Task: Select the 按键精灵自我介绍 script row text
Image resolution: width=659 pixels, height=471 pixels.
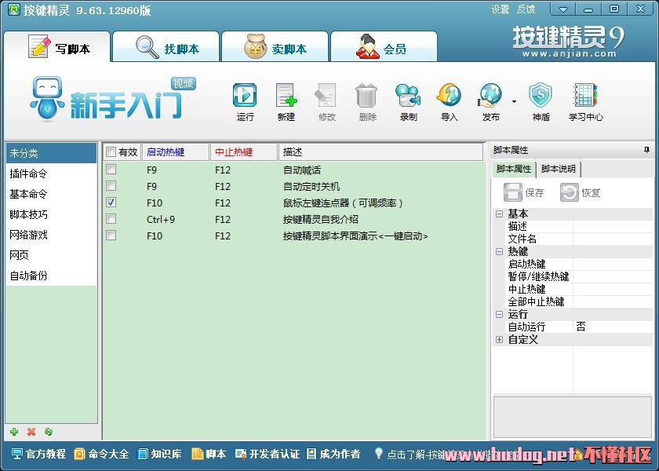Action: tap(321, 219)
